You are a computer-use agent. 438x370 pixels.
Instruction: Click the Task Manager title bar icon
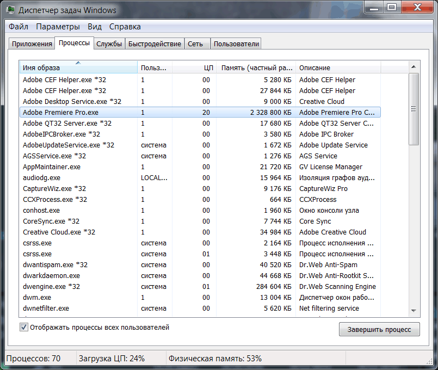[x=11, y=10]
